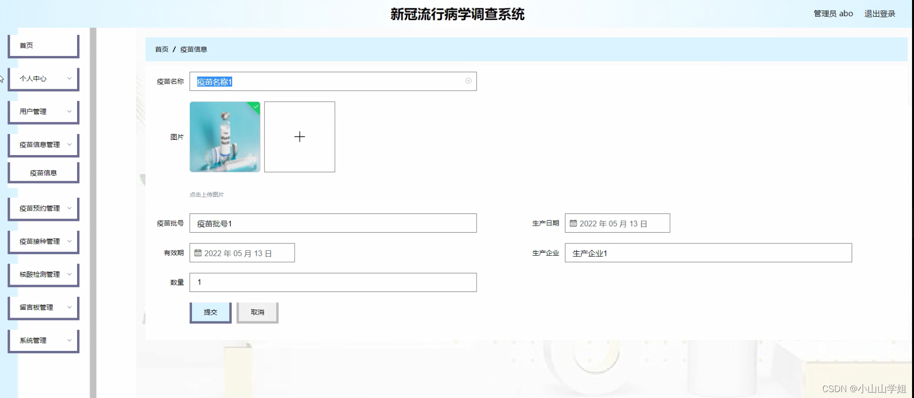
Task: Submit the form with 提交 button
Action: 211,312
